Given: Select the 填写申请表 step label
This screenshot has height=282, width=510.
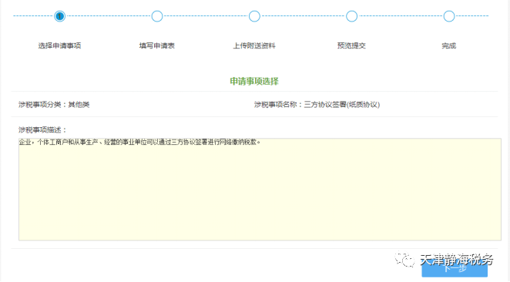Looking at the screenshot, I should click(x=157, y=45).
